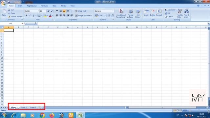Toggle Merge & Center

(x=83, y=15)
